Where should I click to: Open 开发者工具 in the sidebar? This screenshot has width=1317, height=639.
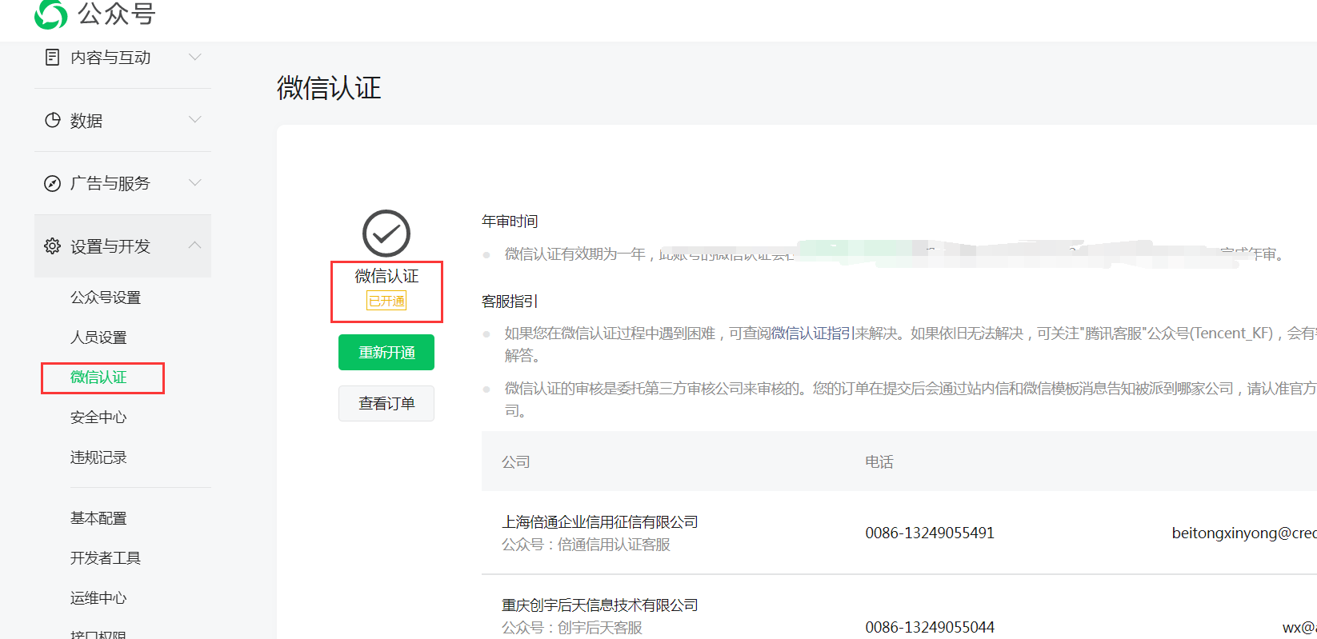pyautogui.click(x=106, y=558)
